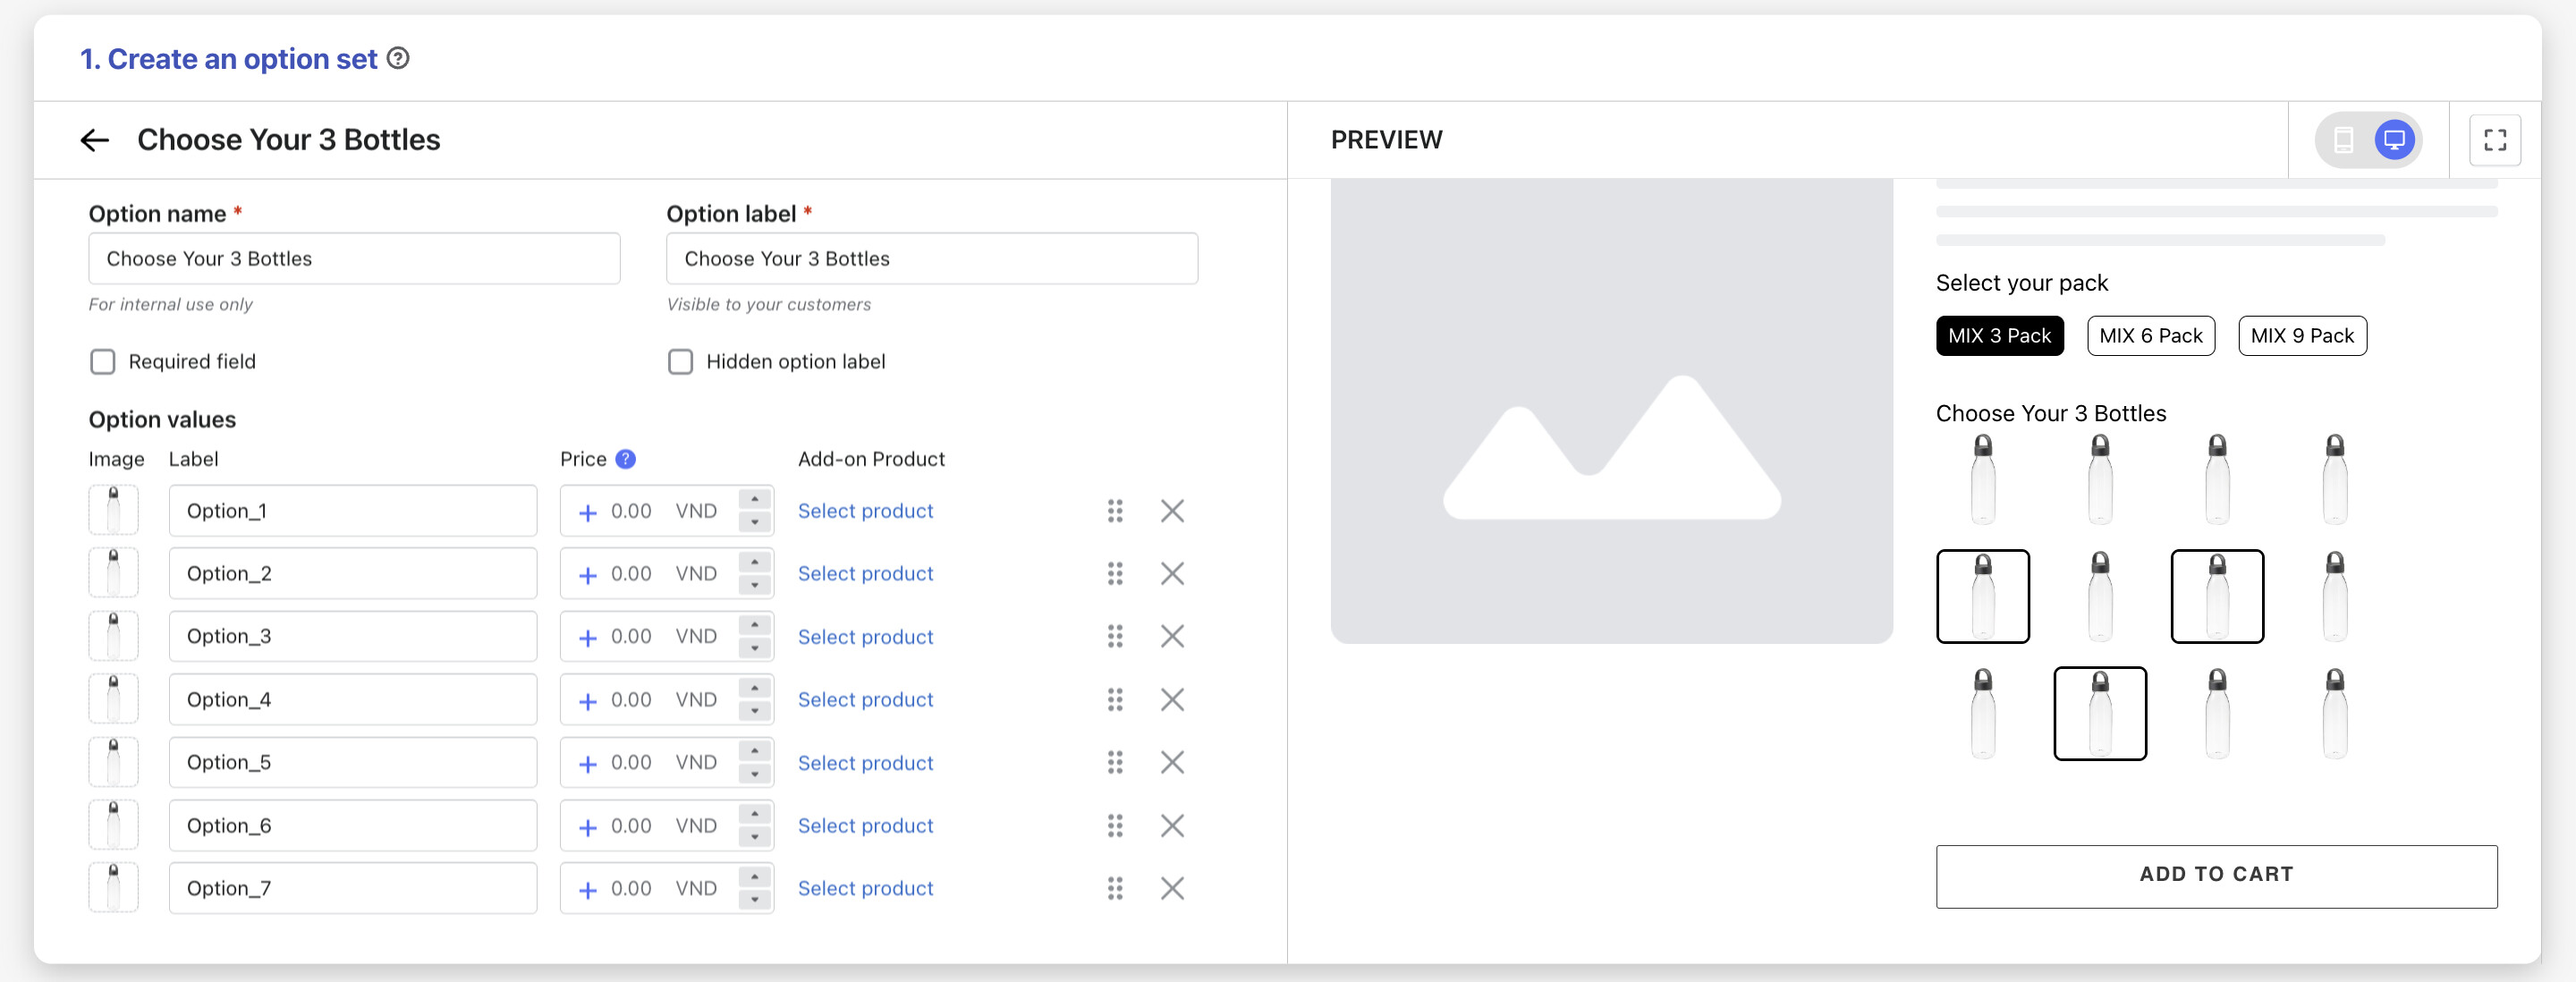
Task: Remove the Option_1 row with the X
Action: 1172,511
